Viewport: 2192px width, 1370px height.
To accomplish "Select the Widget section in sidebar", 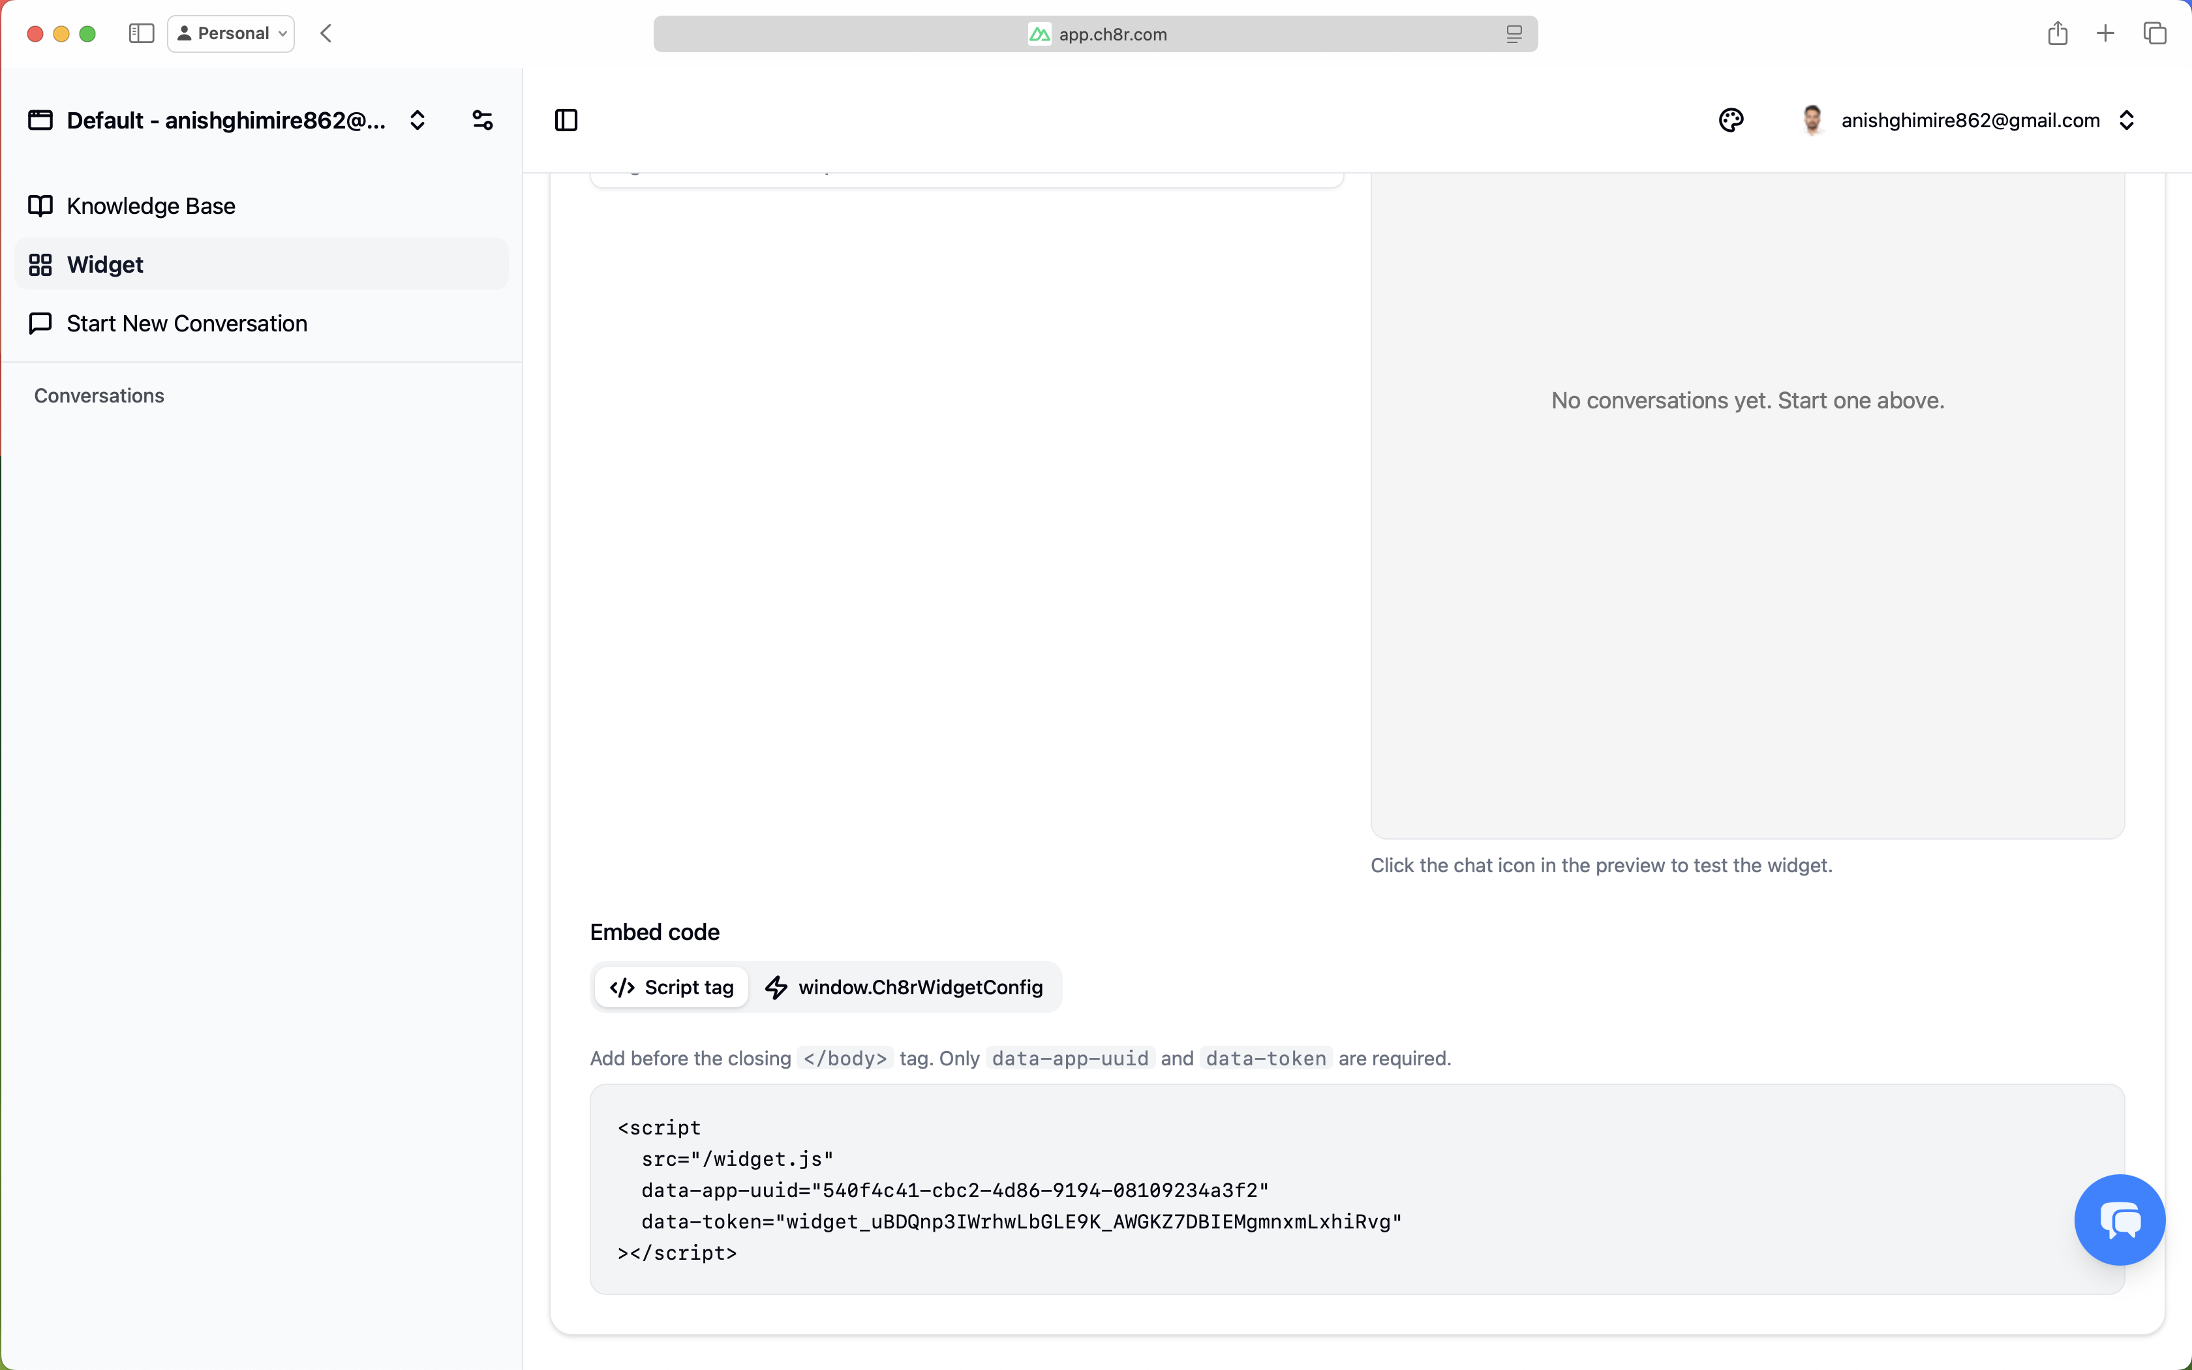I will (x=104, y=265).
